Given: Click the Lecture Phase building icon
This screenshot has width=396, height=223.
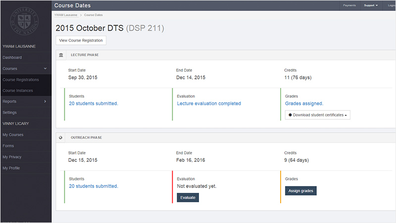Looking at the screenshot, I should pos(61,55).
